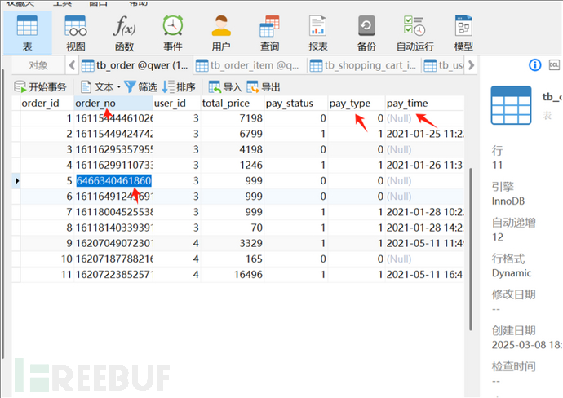Open the 函数 (Functions) toolbar icon
This screenshot has width=563, height=398.
124,33
